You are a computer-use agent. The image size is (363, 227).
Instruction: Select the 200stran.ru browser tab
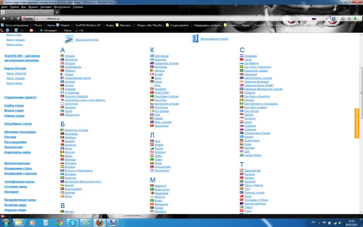pyautogui.click(x=27, y=12)
